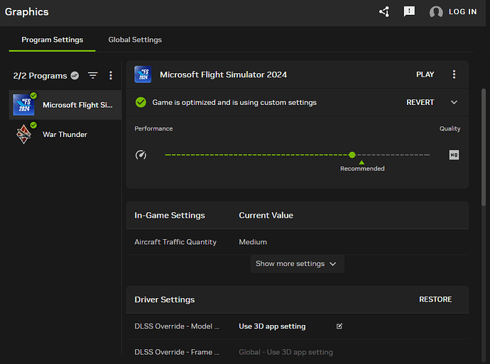Click REVERT optimization settings
490x364 pixels.
pyautogui.click(x=420, y=102)
